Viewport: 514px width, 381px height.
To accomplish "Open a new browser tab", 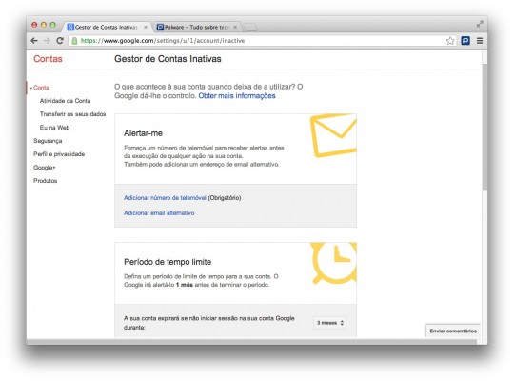I will [x=250, y=28].
